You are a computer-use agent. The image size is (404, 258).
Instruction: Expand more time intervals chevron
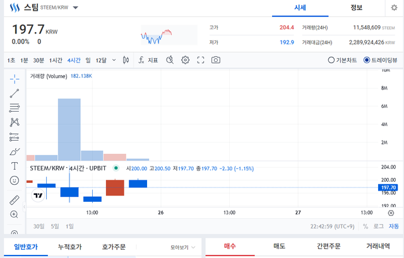click(x=114, y=61)
